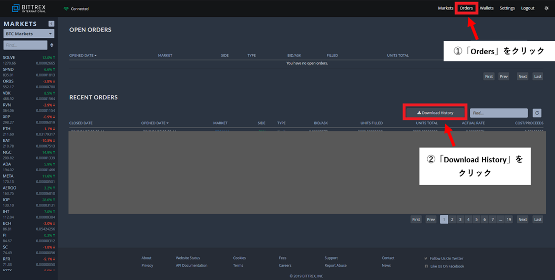
Task: Open API Documentation link
Action: point(191,265)
